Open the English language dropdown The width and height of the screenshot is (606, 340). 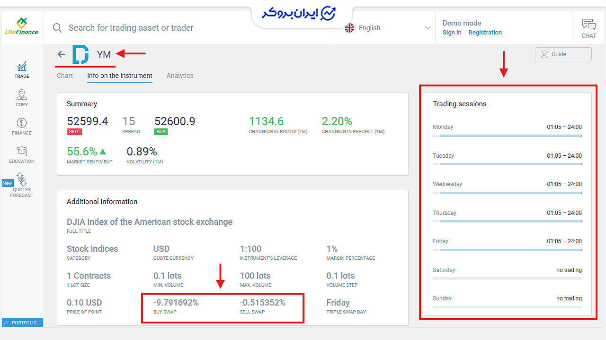(x=387, y=28)
